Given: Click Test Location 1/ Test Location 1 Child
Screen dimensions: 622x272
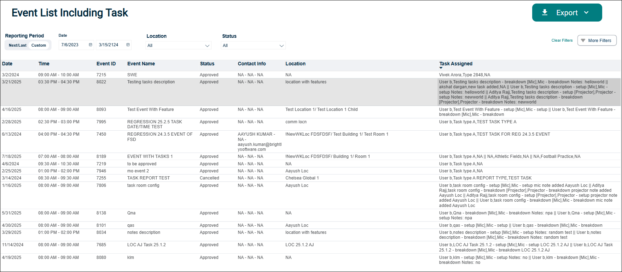Looking at the screenshot, I should click(x=321, y=110).
